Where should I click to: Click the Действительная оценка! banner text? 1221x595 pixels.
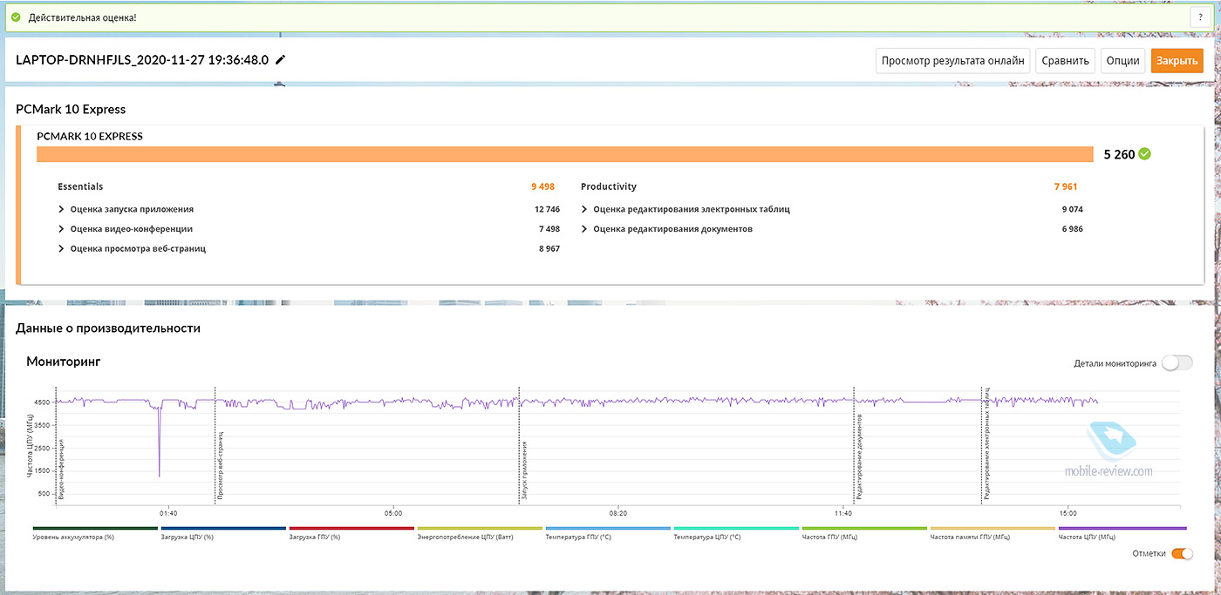(x=82, y=17)
